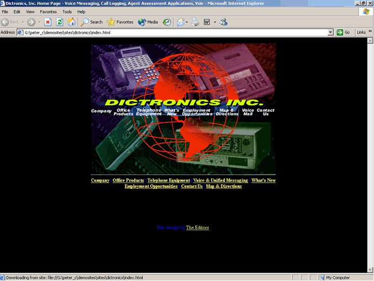Viewport: 374px width, 281px height.
Task: Print the page with printer icon
Action: [195, 22]
